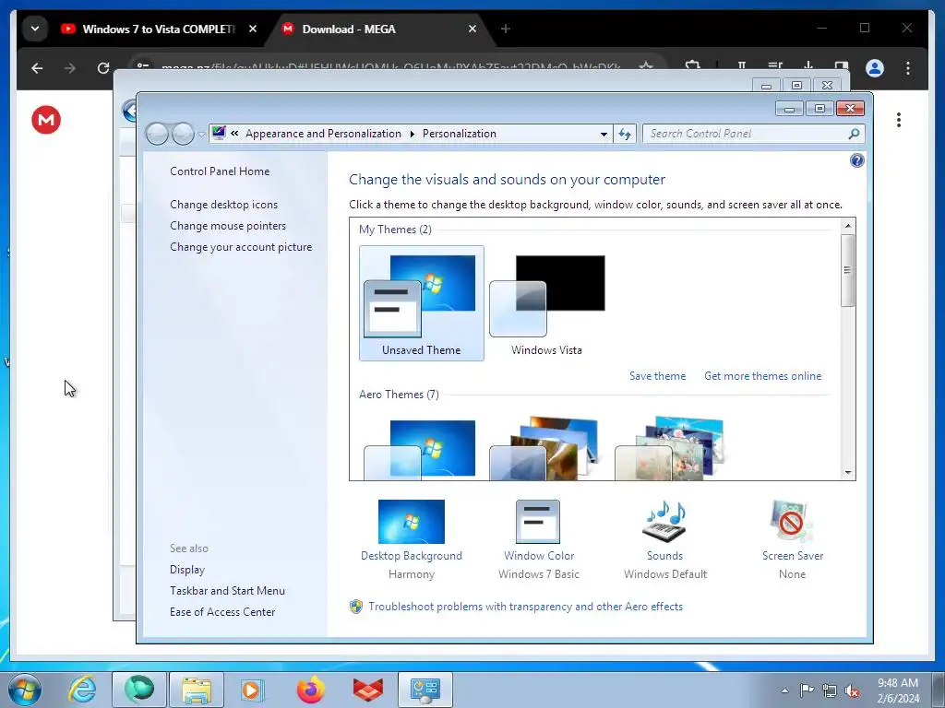Open the Windows Start orb
This screenshot has height=708, width=945.
pyautogui.click(x=25, y=690)
